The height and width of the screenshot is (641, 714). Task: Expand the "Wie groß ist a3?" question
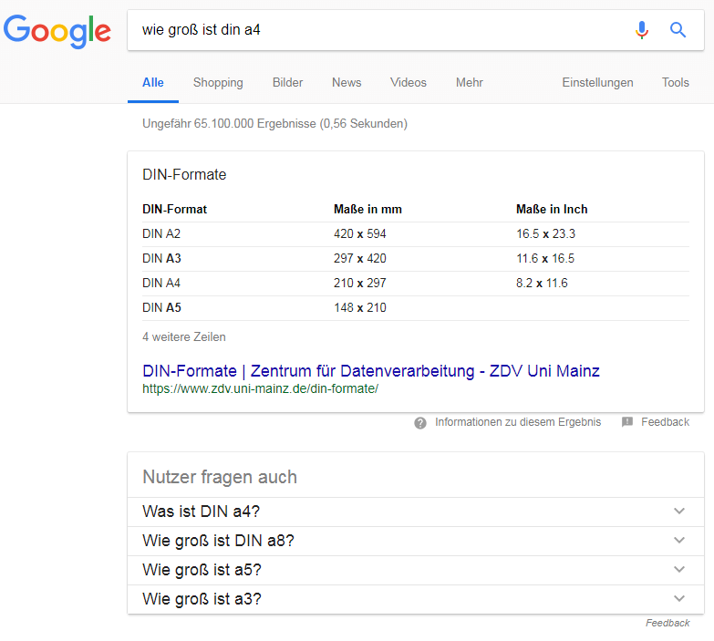416,599
